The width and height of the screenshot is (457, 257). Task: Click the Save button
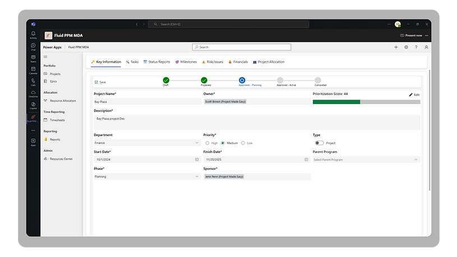pos(100,82)
